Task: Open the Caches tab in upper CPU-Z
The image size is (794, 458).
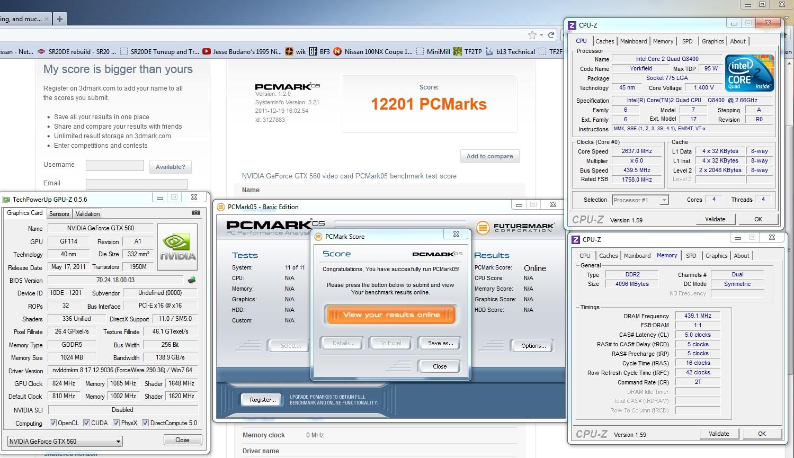Action: coord(604,41)
